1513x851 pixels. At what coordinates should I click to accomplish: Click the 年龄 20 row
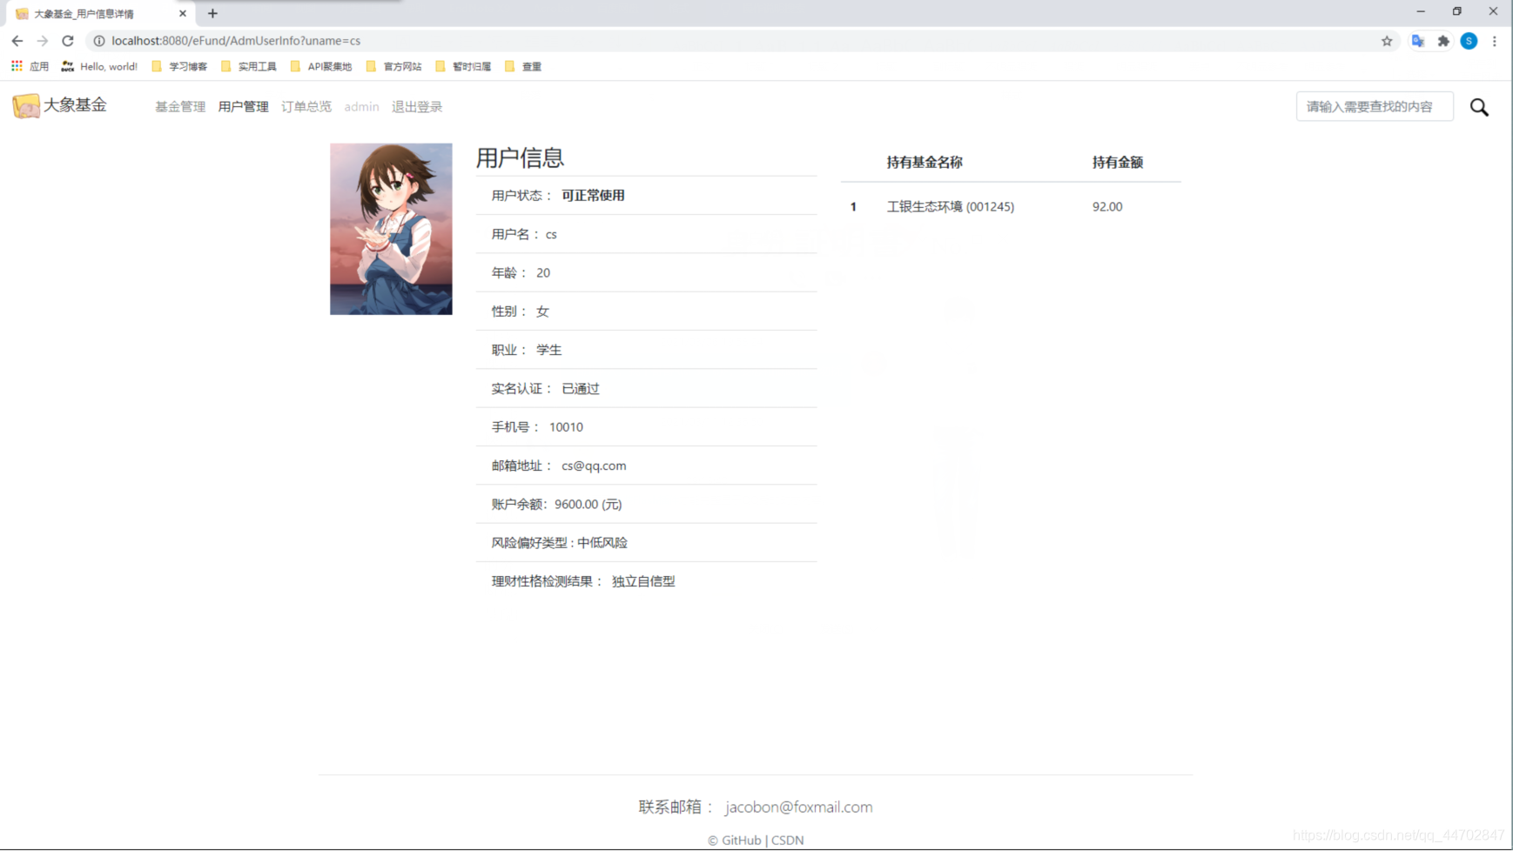point(646,272)
